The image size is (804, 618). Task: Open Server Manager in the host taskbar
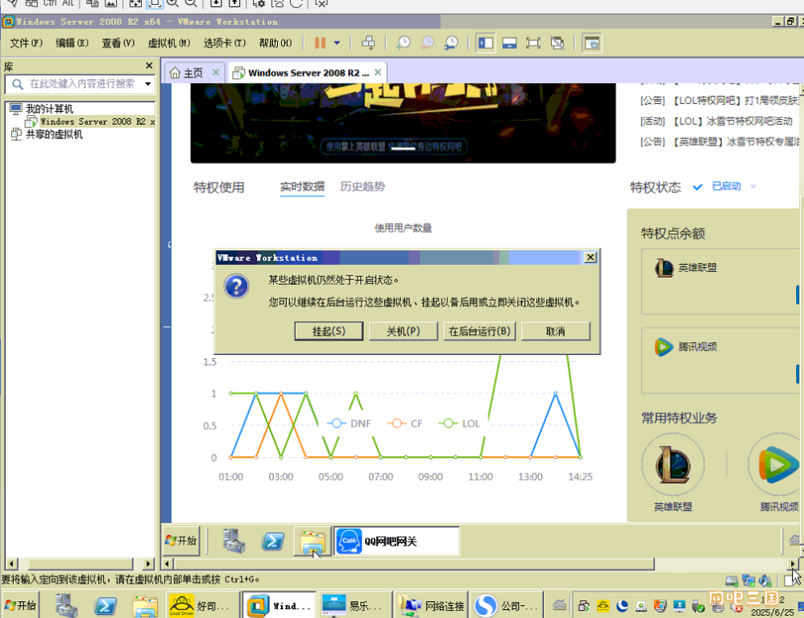pos(66,606)
